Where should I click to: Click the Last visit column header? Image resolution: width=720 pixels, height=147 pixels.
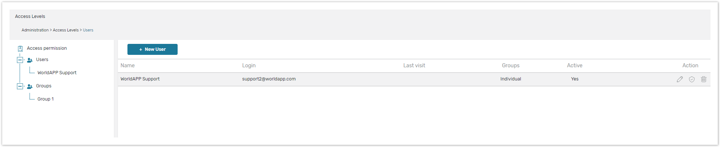coord(414,65)
